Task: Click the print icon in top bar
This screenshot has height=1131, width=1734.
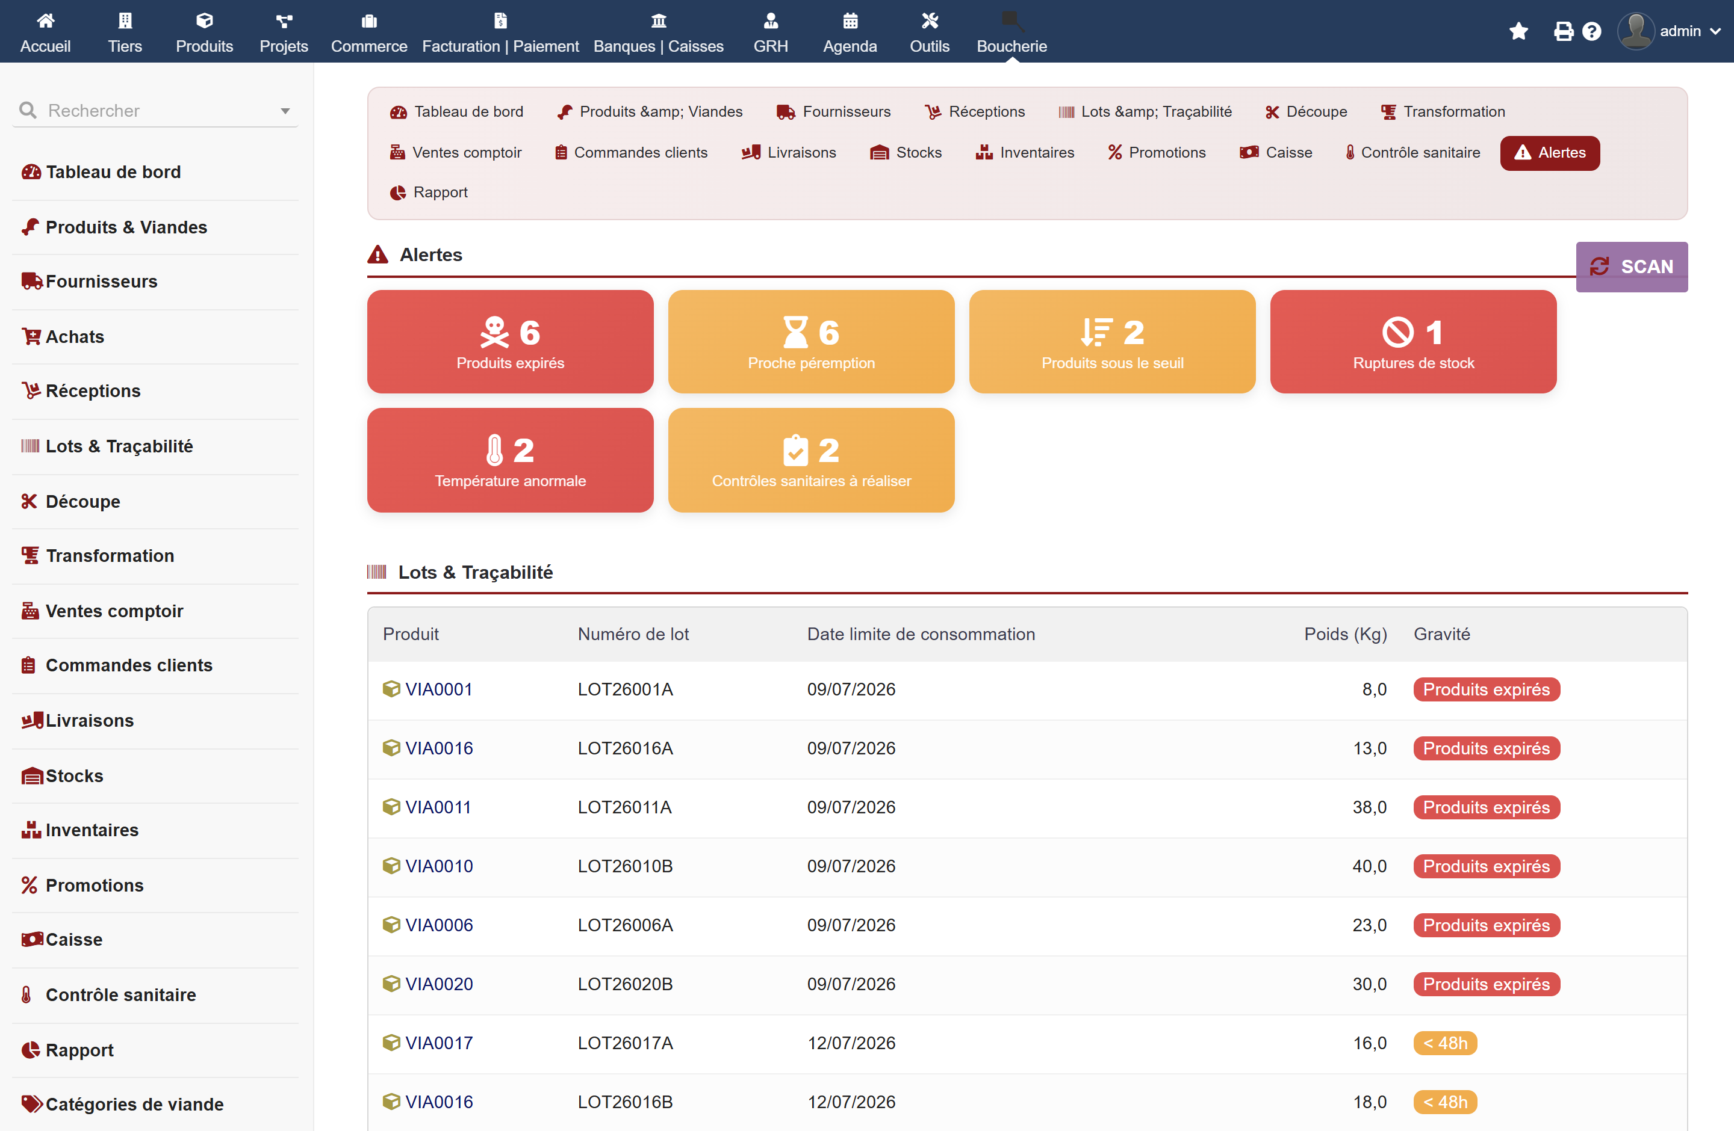Action: [x=1563, y=31]
